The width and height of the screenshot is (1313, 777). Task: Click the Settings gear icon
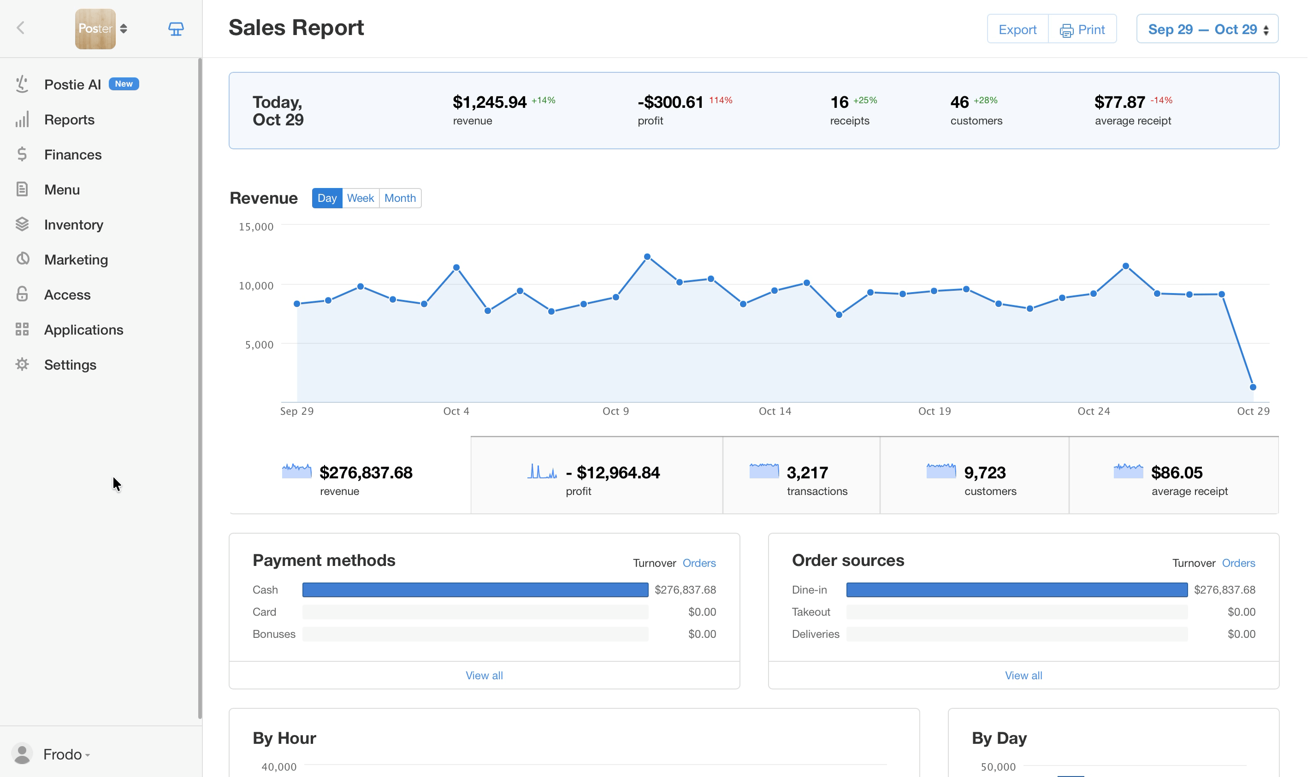(22, 365)
